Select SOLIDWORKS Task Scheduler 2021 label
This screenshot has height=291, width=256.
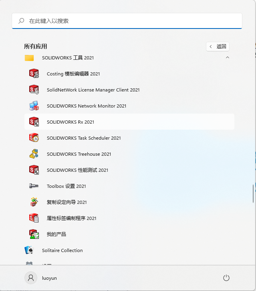[84, 138]
